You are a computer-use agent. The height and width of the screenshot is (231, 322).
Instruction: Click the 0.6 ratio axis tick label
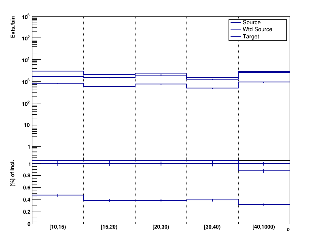pyautogui.click(x=26, y=188)
